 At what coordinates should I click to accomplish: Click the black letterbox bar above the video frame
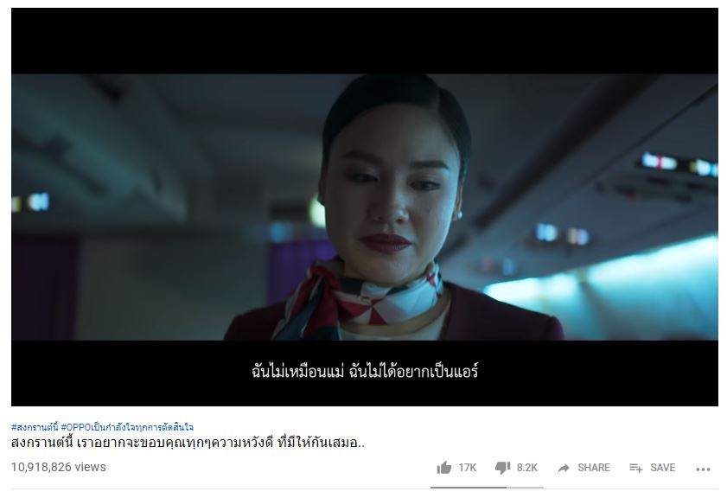(x=365, y=41)
